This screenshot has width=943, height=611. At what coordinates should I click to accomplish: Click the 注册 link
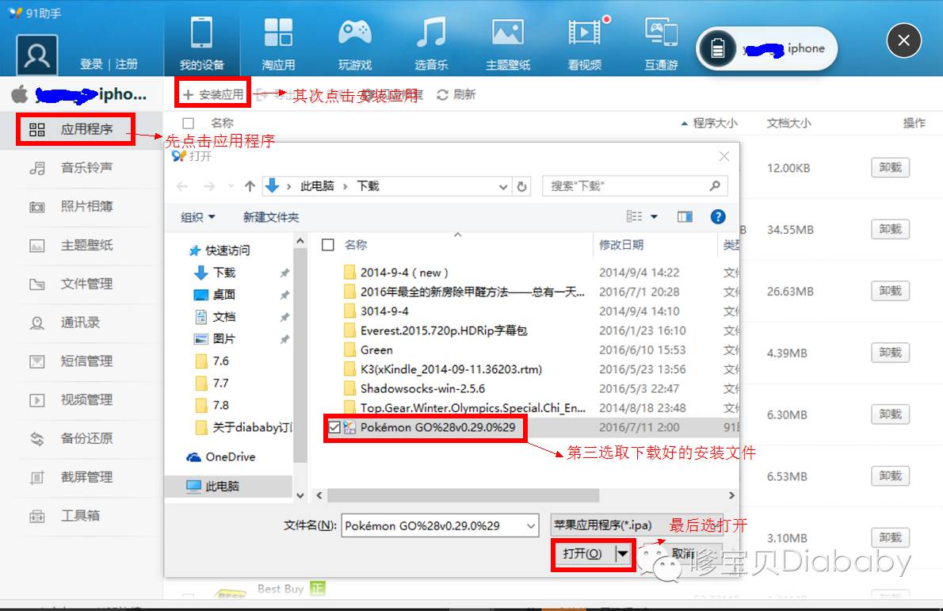pos(126,64)
